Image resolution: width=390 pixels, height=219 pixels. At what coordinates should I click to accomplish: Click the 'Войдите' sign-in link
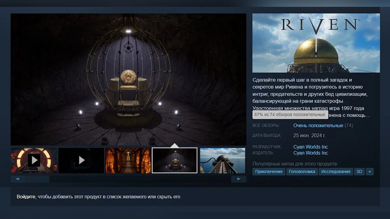26,197
